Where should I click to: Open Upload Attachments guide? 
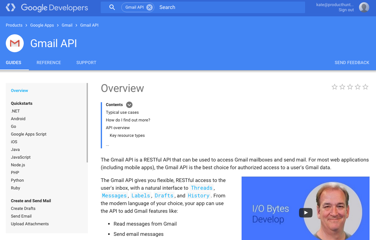(x=30, y=224)
